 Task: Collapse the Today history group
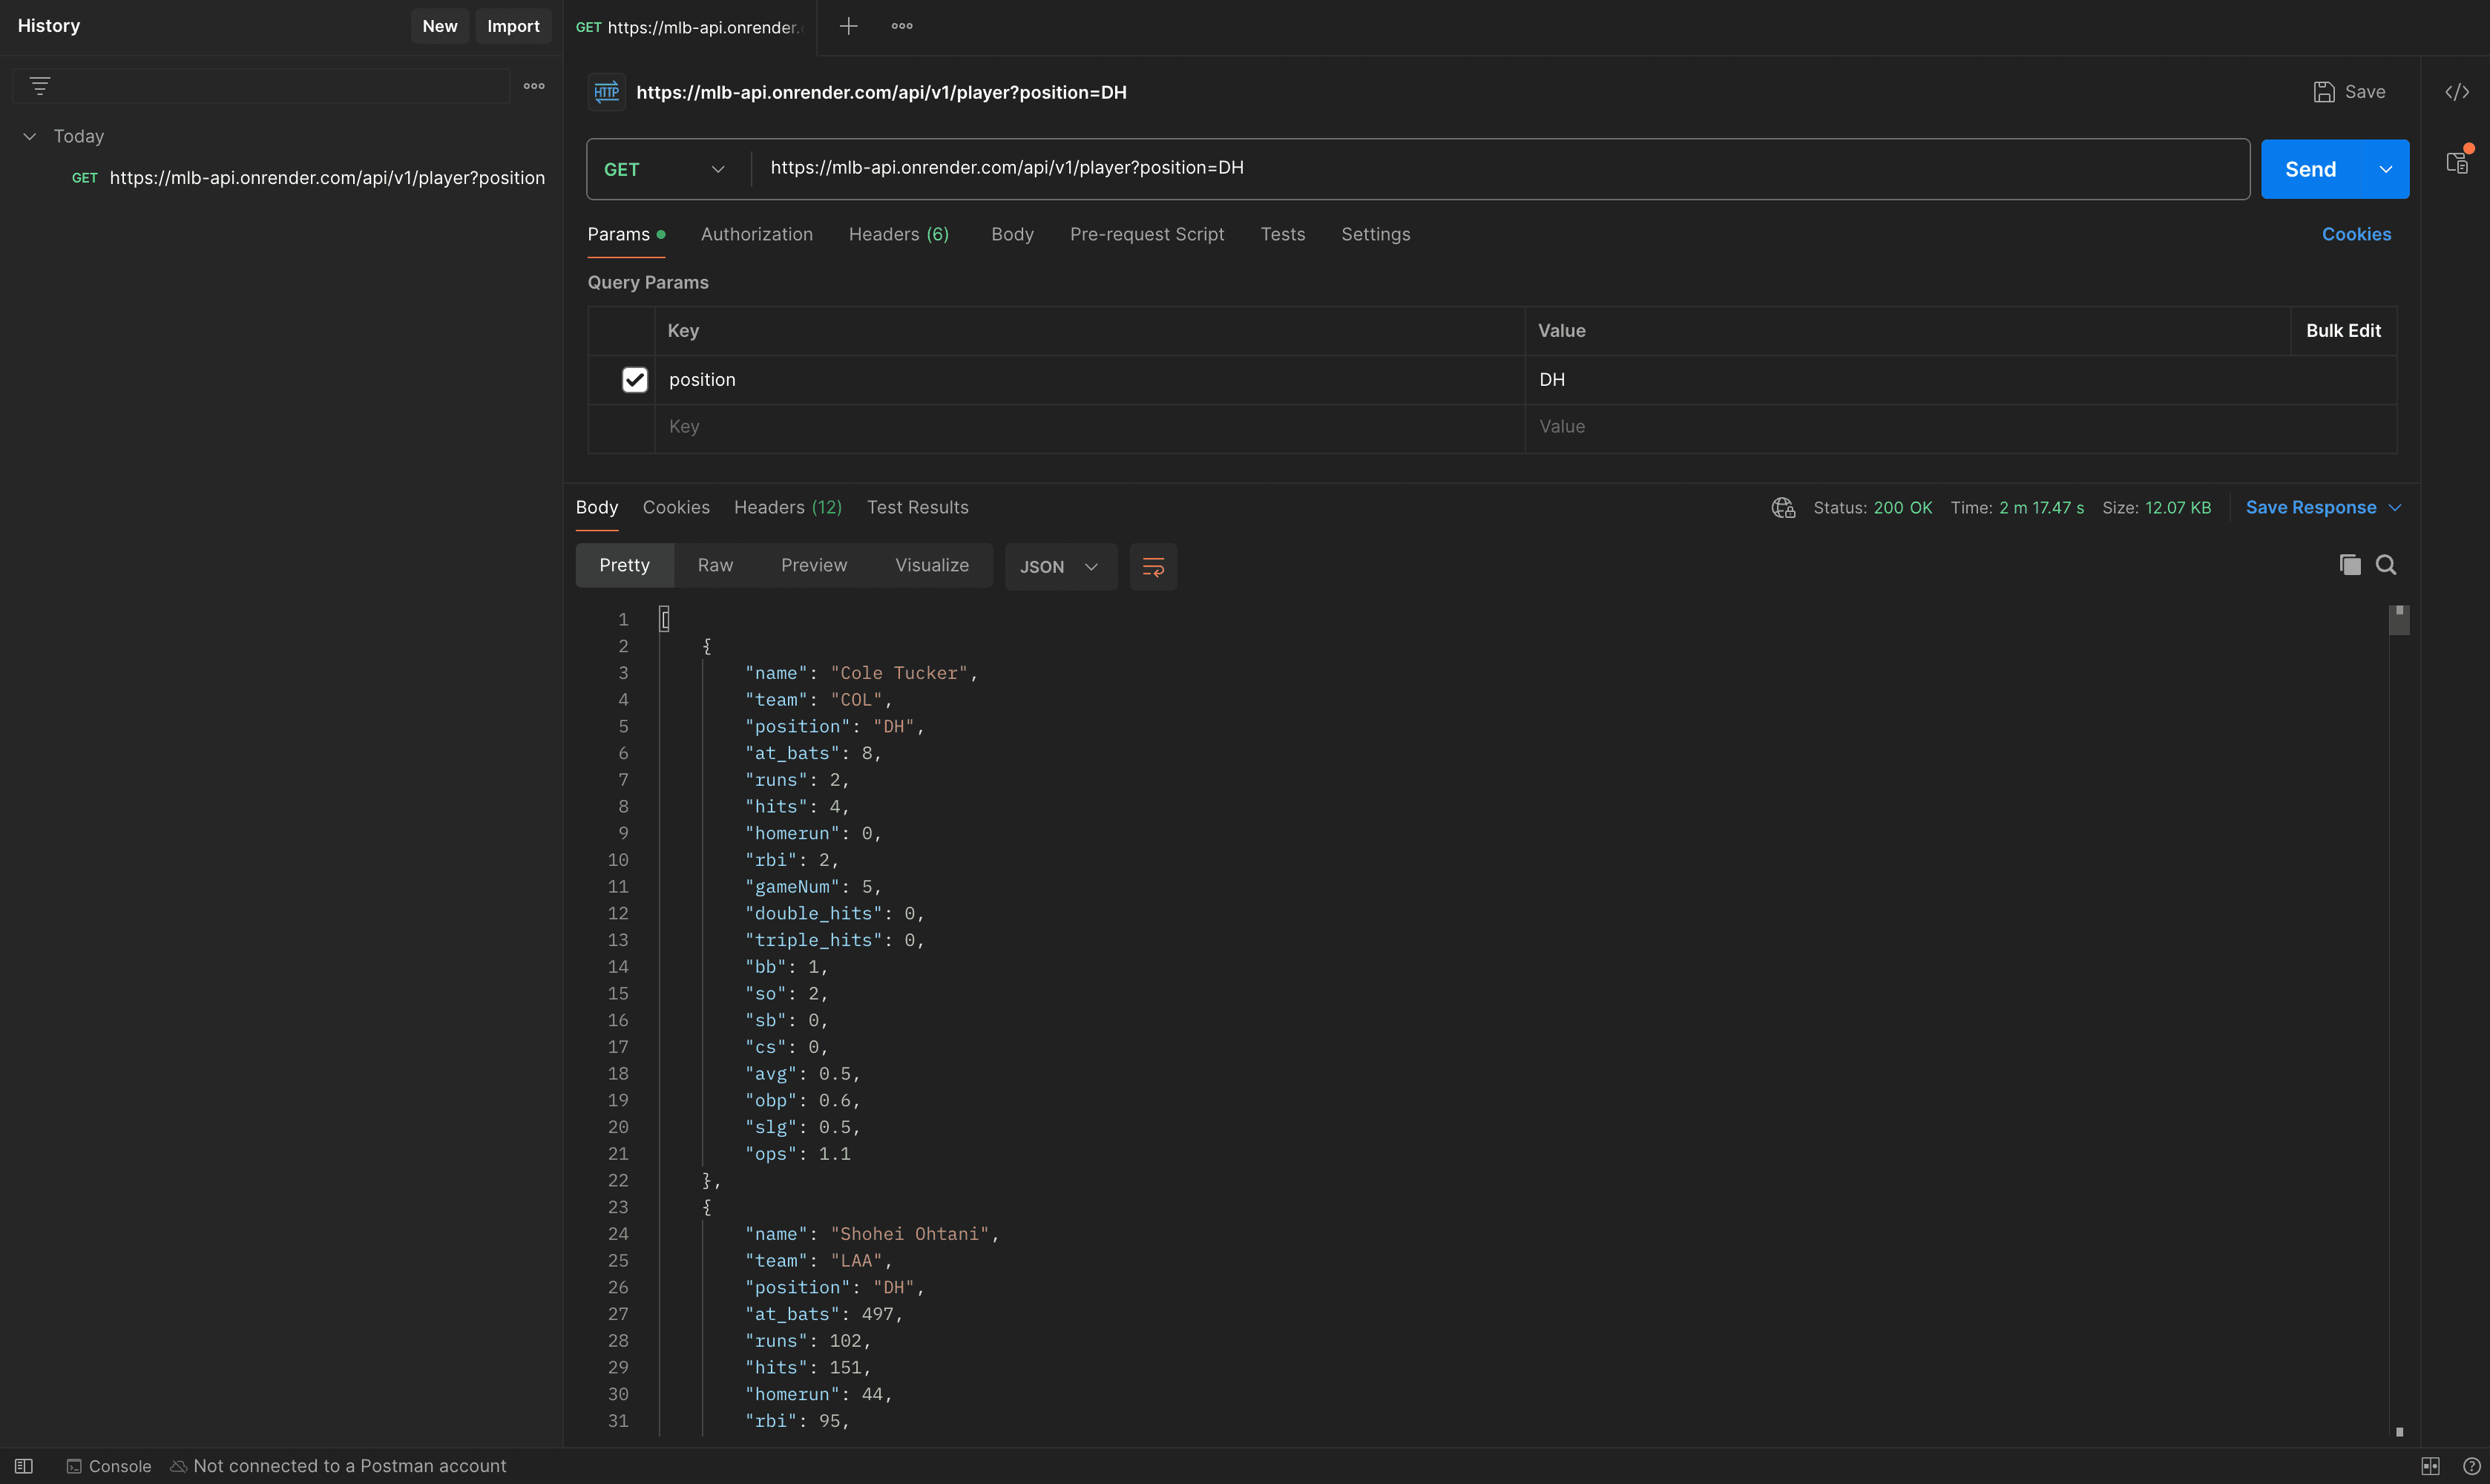pyautogui.click(x=30, y=136)
